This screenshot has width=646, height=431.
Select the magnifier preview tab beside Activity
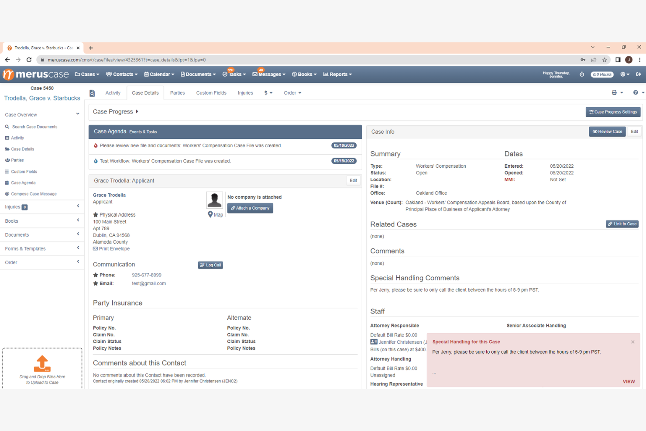pyautogui.click(x=92, y=93)
